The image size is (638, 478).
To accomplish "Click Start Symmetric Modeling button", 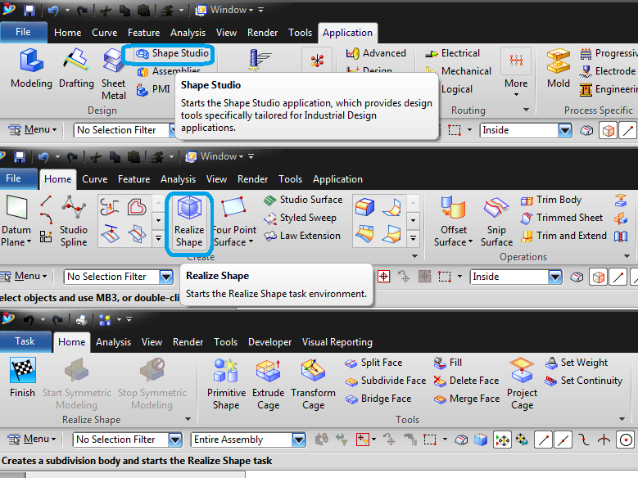I will pyautogui.click(x=76, y=384).
